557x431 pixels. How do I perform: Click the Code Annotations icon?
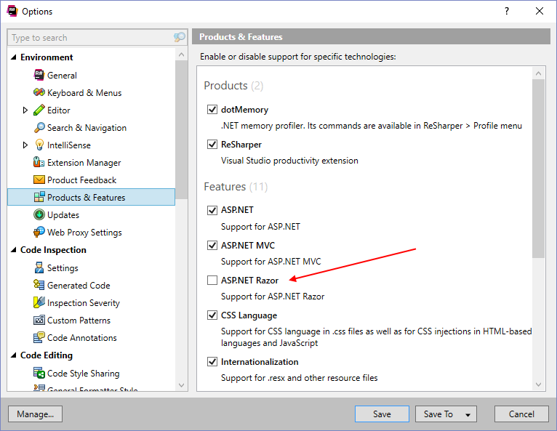point(40,337)
